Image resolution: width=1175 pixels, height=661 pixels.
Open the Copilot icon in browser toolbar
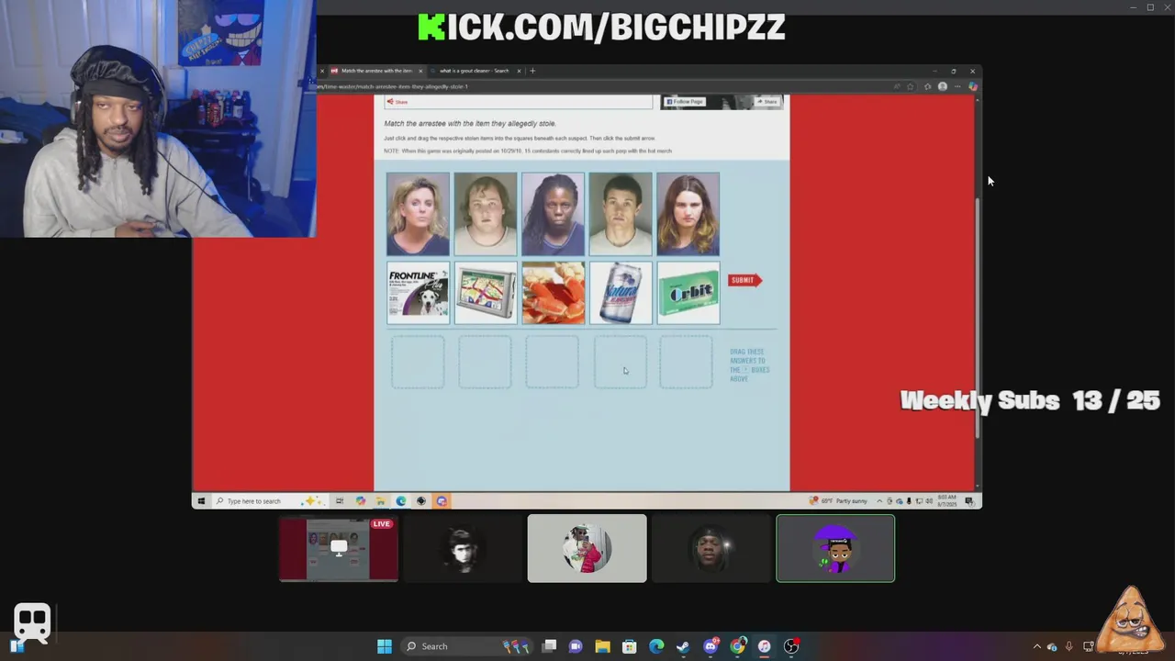[973, 86]
